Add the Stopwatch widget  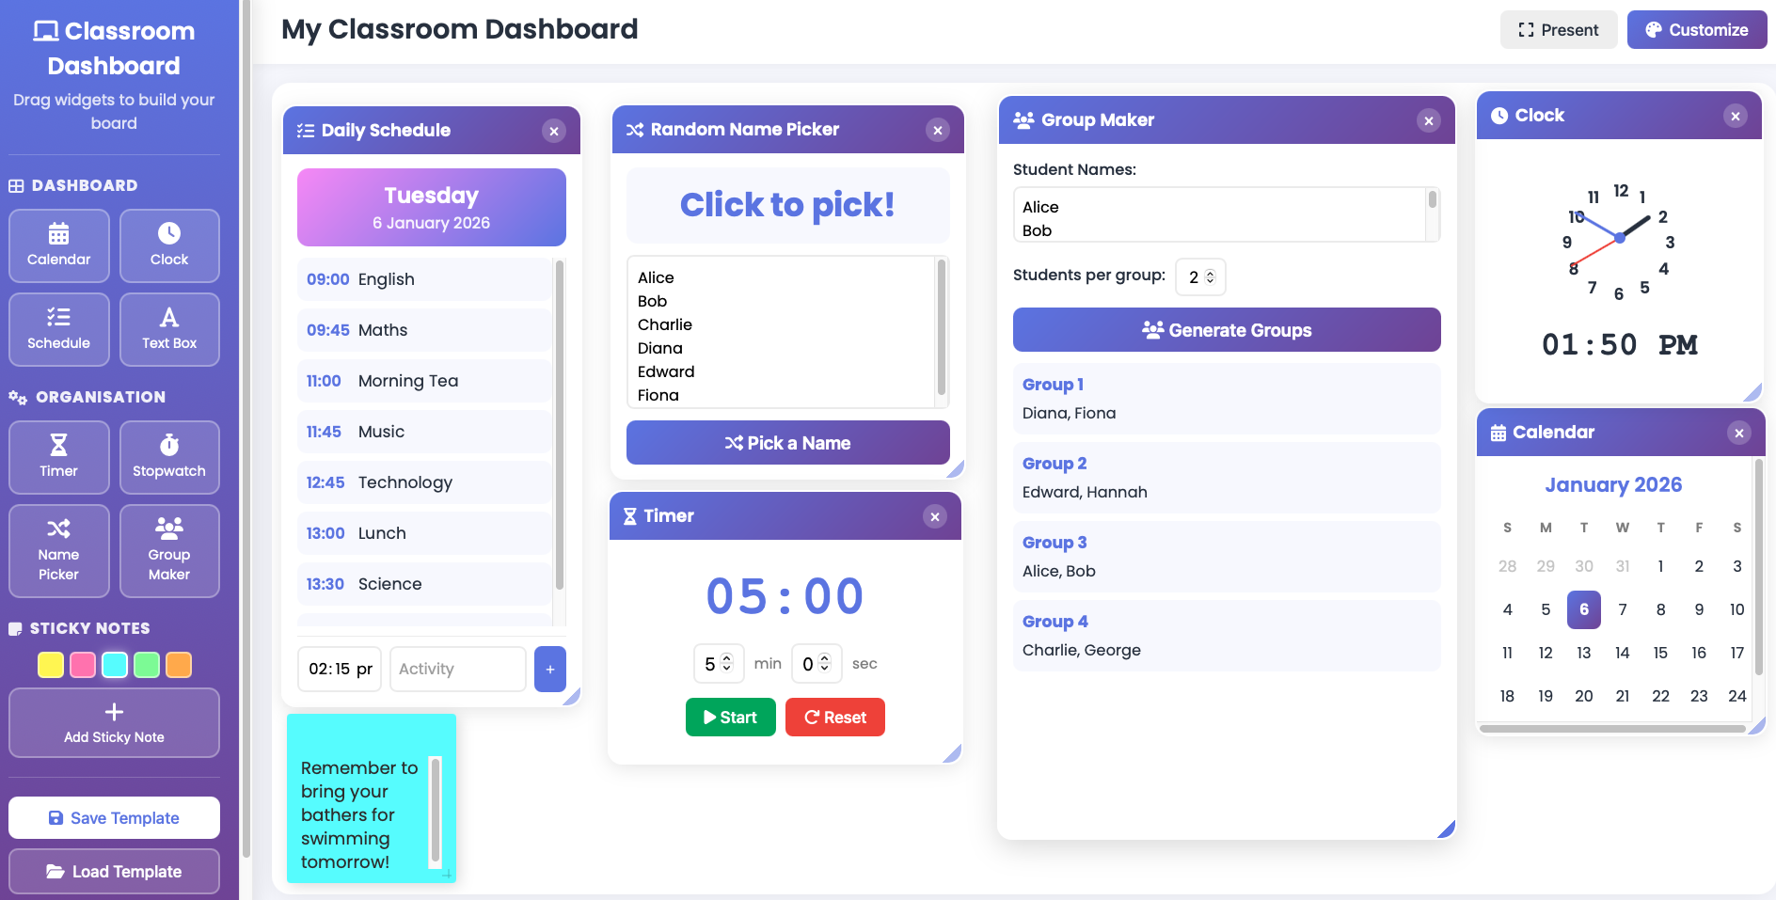(169, 457)
